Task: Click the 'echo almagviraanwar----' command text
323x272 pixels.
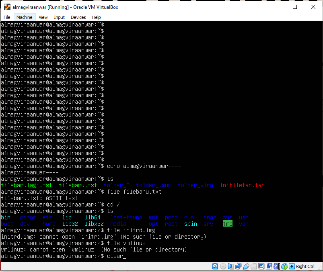Action: pyautogui.click(x=144, y=166)
